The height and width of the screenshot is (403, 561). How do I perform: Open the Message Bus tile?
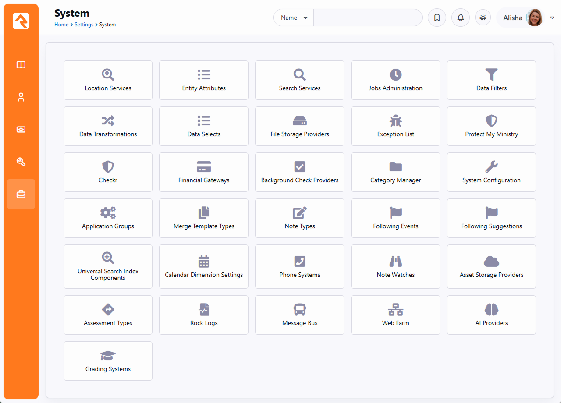(x=300, y=315)
